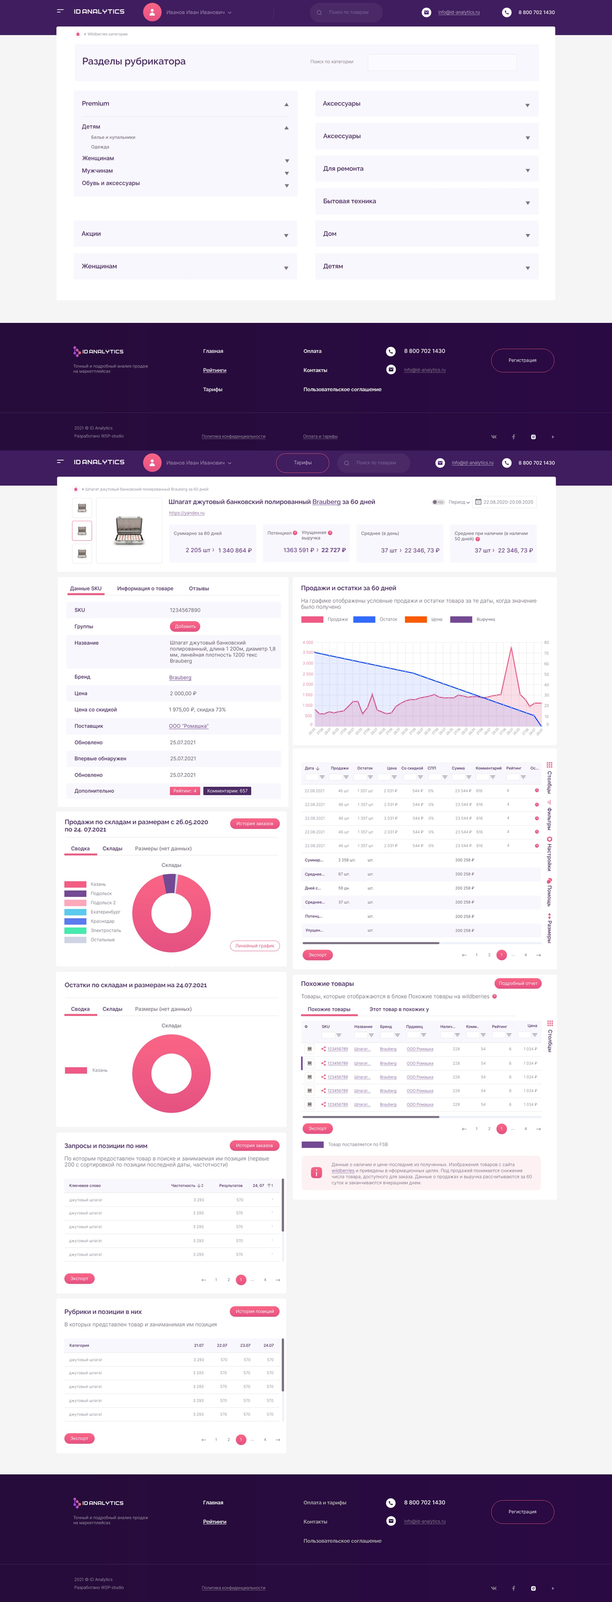Toggle the Остаток series in the chart legend
This screenshot has width=612, height=1602.
click(364, 619)
